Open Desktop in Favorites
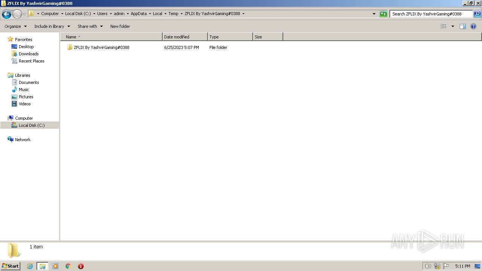482x271 pixels. click(26, 47)
